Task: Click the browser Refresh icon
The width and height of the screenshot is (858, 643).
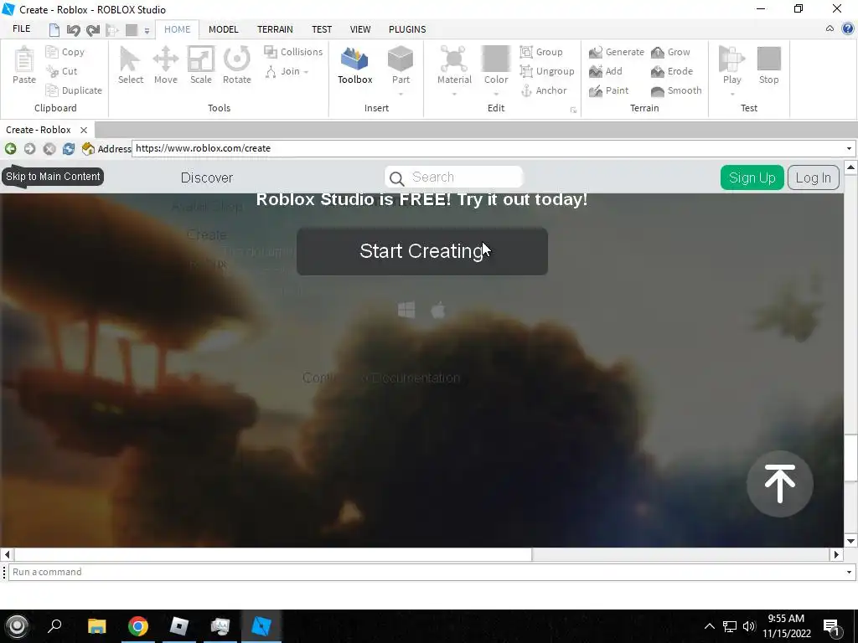Action: point(69,149)
